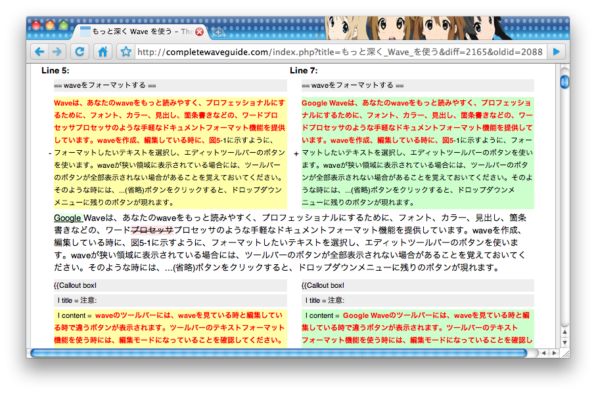Click the horizontal scrollbar thumb
The height and width of the screenshot is (394, 596).
279,353
